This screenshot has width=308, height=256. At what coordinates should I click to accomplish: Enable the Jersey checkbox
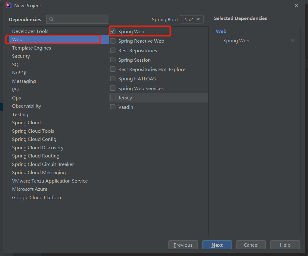[113, 98]
